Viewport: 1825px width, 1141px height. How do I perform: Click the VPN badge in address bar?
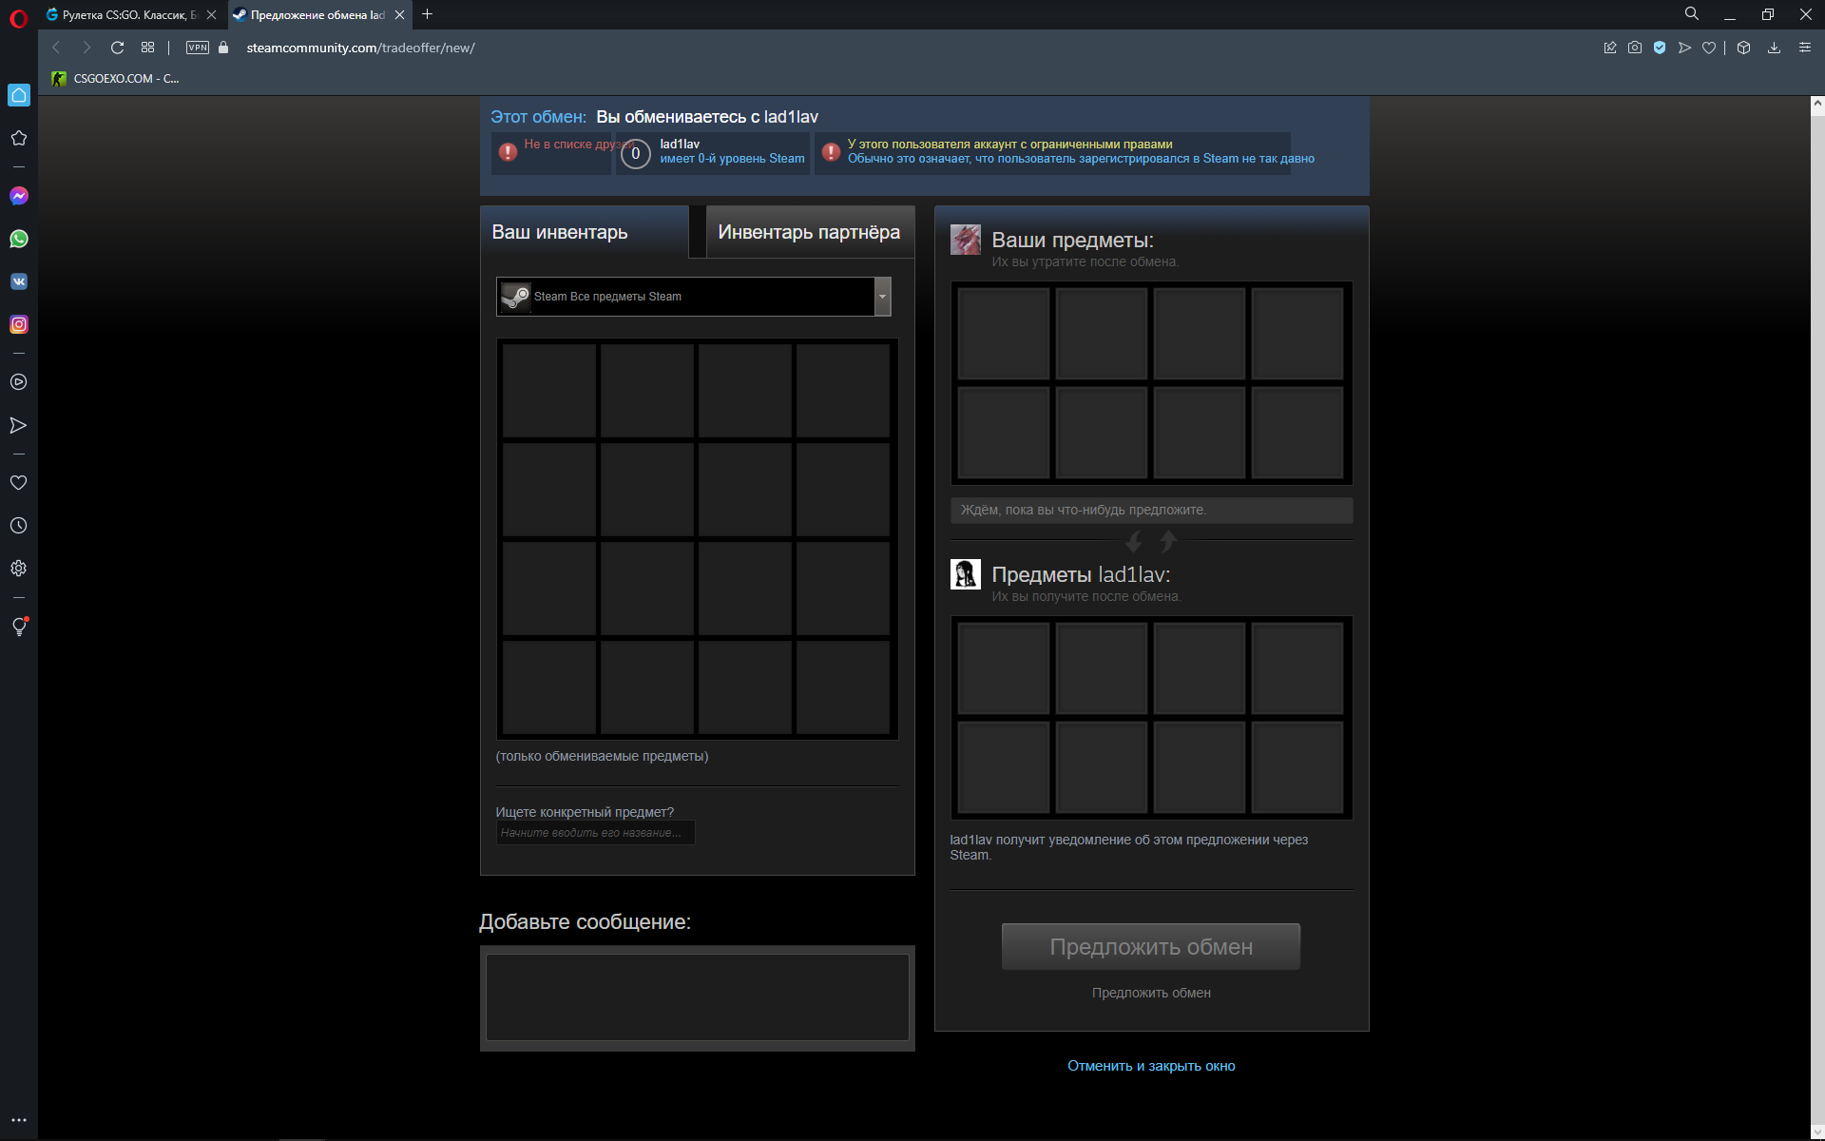(198, 48)
